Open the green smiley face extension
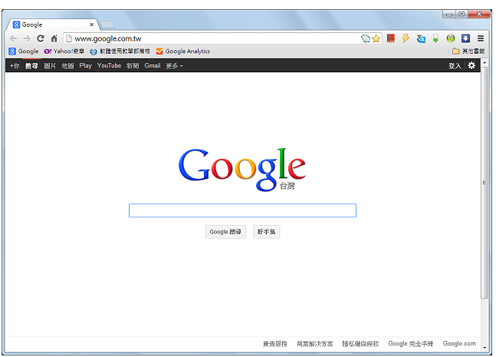Screen dimensions: 496x357 pos(451,38)
